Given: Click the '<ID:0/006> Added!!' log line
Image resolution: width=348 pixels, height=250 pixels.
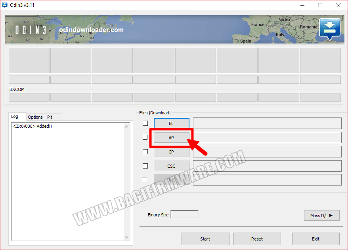Looking at the screenshot, I should 32,126.
